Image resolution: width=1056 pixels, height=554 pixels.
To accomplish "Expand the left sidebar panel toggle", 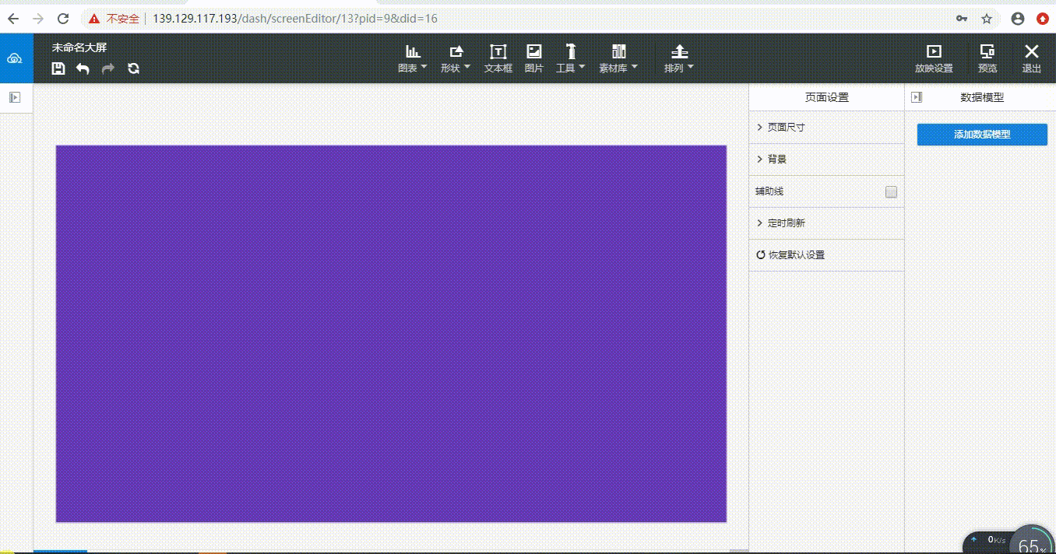I will click(15, 97).
